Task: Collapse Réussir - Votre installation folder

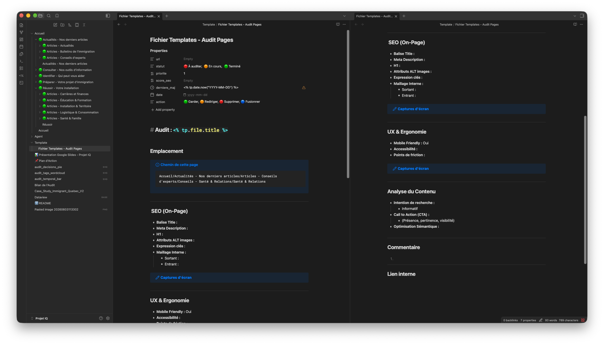Action: (x=36, y=88)
